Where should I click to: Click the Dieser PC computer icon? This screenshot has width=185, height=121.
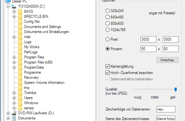point(8,1)
